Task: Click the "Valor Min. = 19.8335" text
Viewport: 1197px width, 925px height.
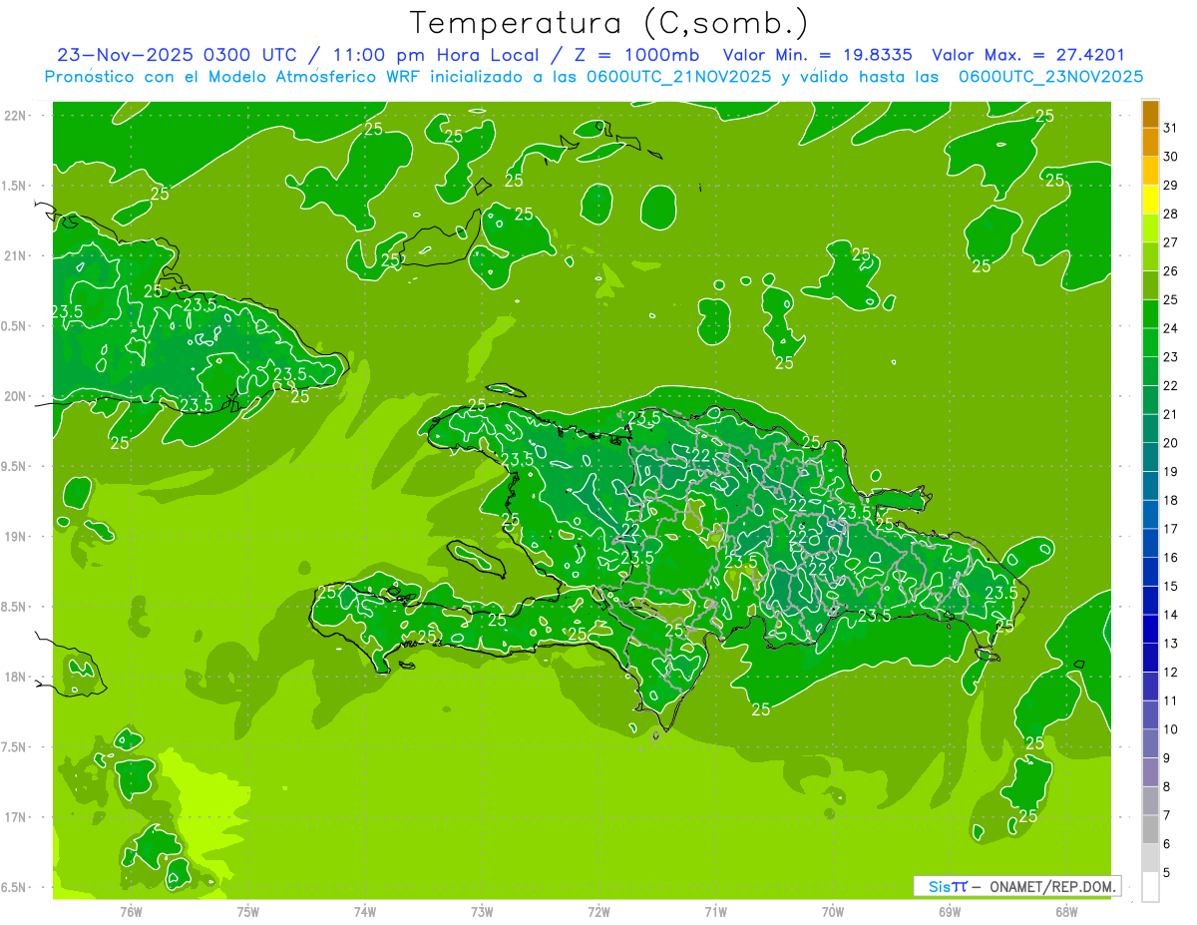Action: point(817,55)
